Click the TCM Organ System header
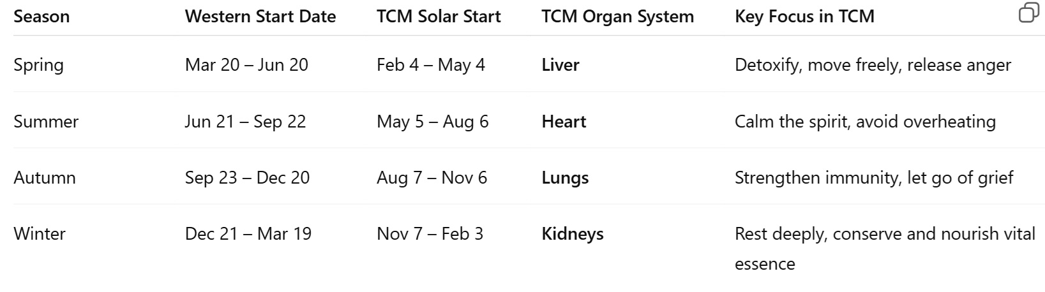 pos(617,17)
